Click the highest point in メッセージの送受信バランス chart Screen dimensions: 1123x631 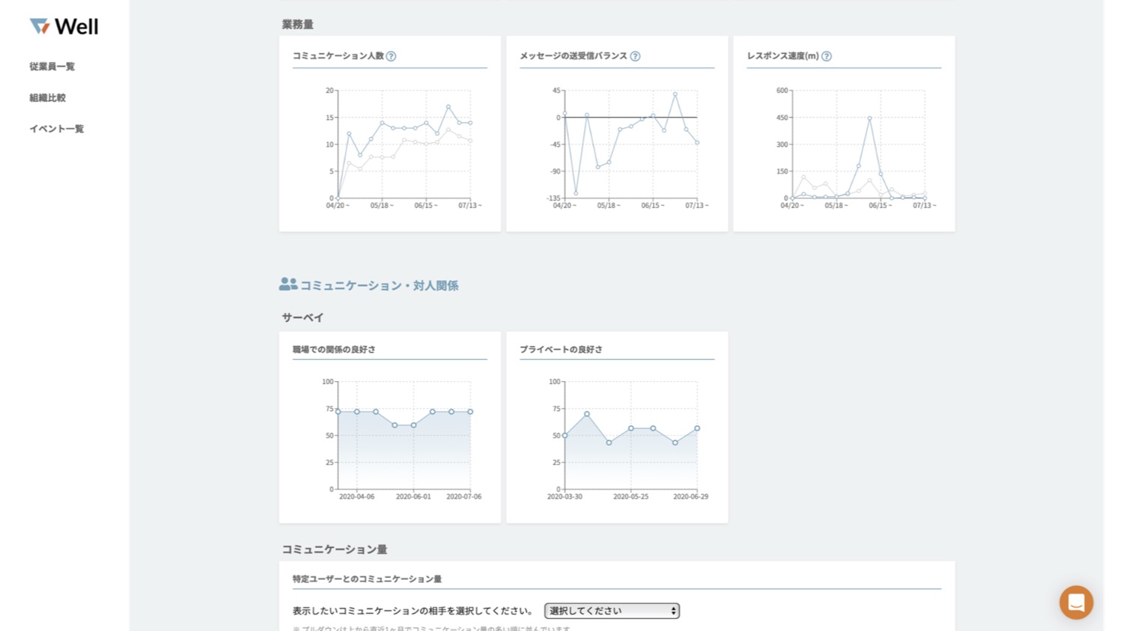click(x=675, y=94)
